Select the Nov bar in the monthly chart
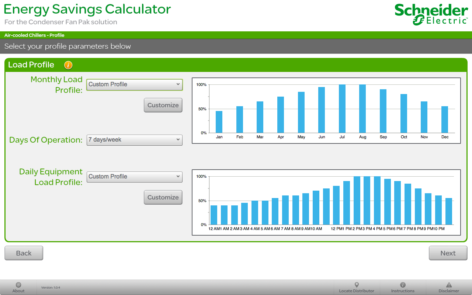Image resolution: width=472 pixels, height=295 pixels. [424, 117]
